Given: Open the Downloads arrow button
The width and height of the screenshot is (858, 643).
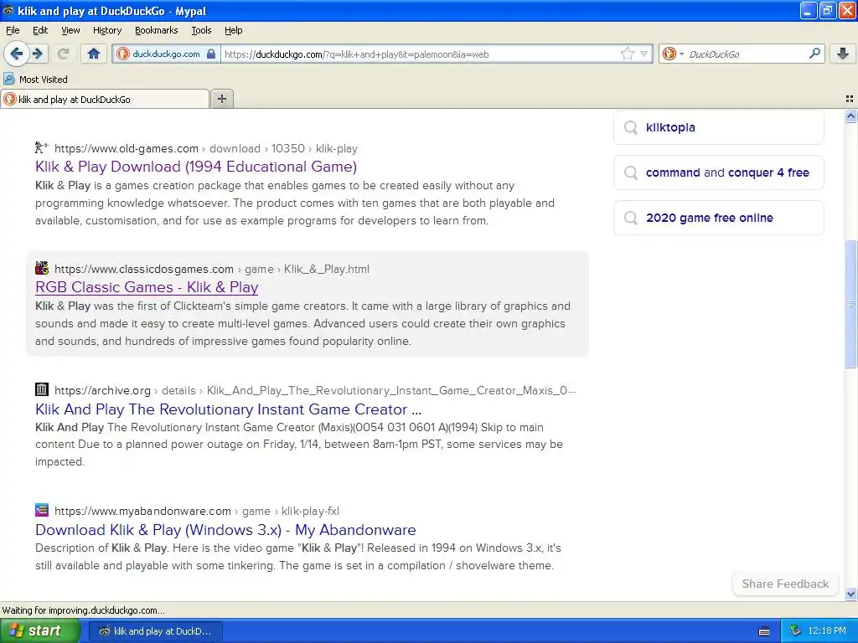Looking at the screenshot, I should point(843,54).
